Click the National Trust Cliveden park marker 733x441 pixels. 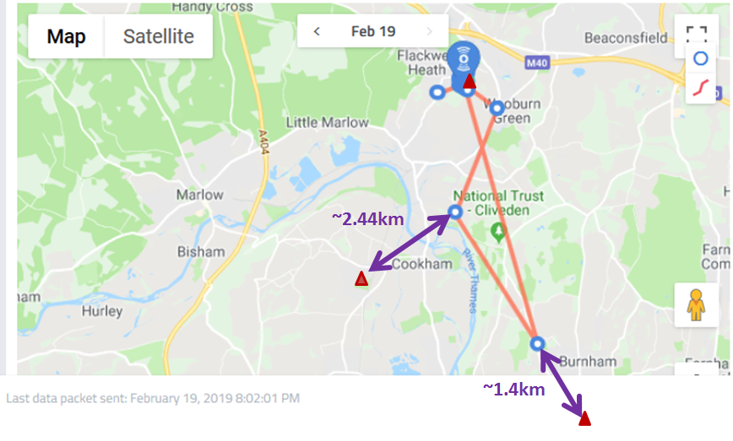click(x=499, y=232)
